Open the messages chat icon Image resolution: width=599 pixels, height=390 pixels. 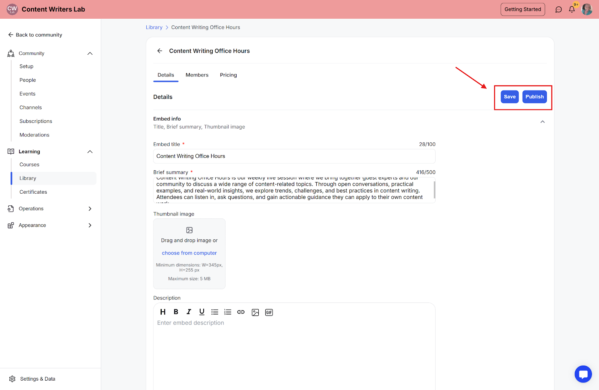pos(559,9)
